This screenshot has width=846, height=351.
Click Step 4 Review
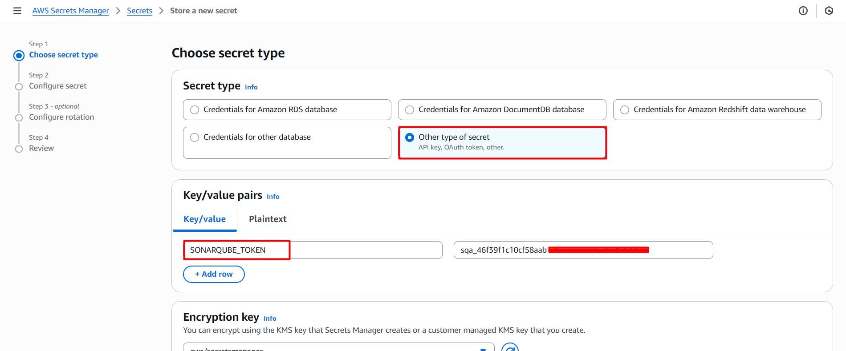pos(41,148)
